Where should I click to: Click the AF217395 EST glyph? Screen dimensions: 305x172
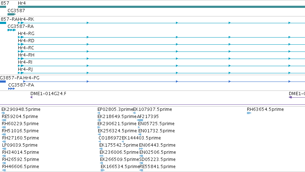coord(140,120)
